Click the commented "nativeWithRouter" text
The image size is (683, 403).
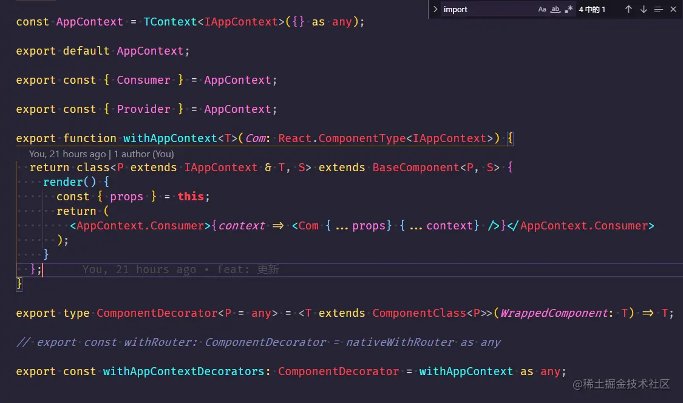click(x=399, y=342)
